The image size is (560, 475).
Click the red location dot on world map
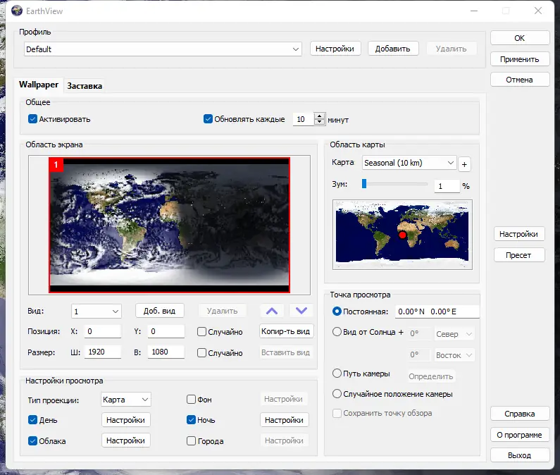(402, 235)
